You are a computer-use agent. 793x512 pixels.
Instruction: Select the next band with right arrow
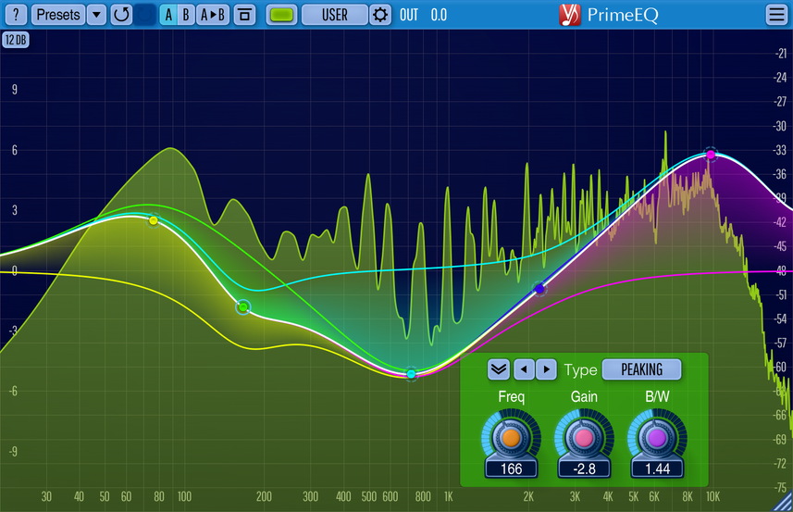(x=546, y=369)
